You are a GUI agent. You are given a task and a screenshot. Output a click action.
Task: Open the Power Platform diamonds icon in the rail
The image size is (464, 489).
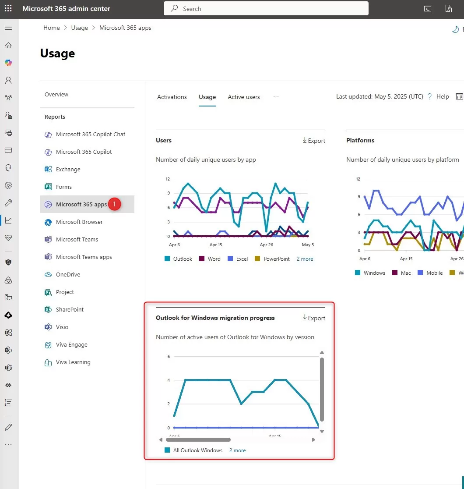[x=8, y=385]
